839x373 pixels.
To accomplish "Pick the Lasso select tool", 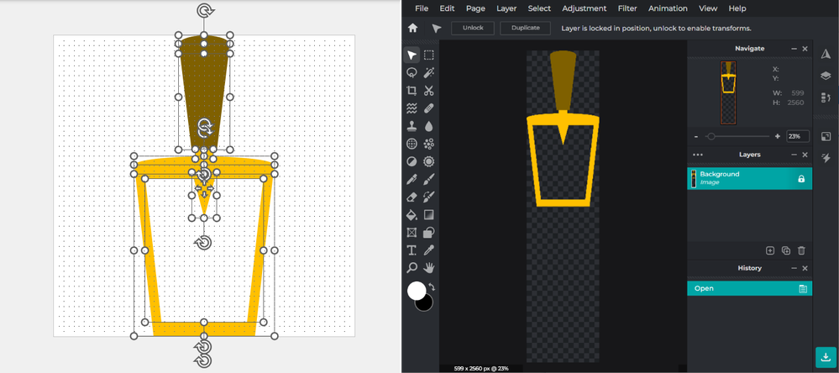I will pyautogui.click(x=412, y=73).
